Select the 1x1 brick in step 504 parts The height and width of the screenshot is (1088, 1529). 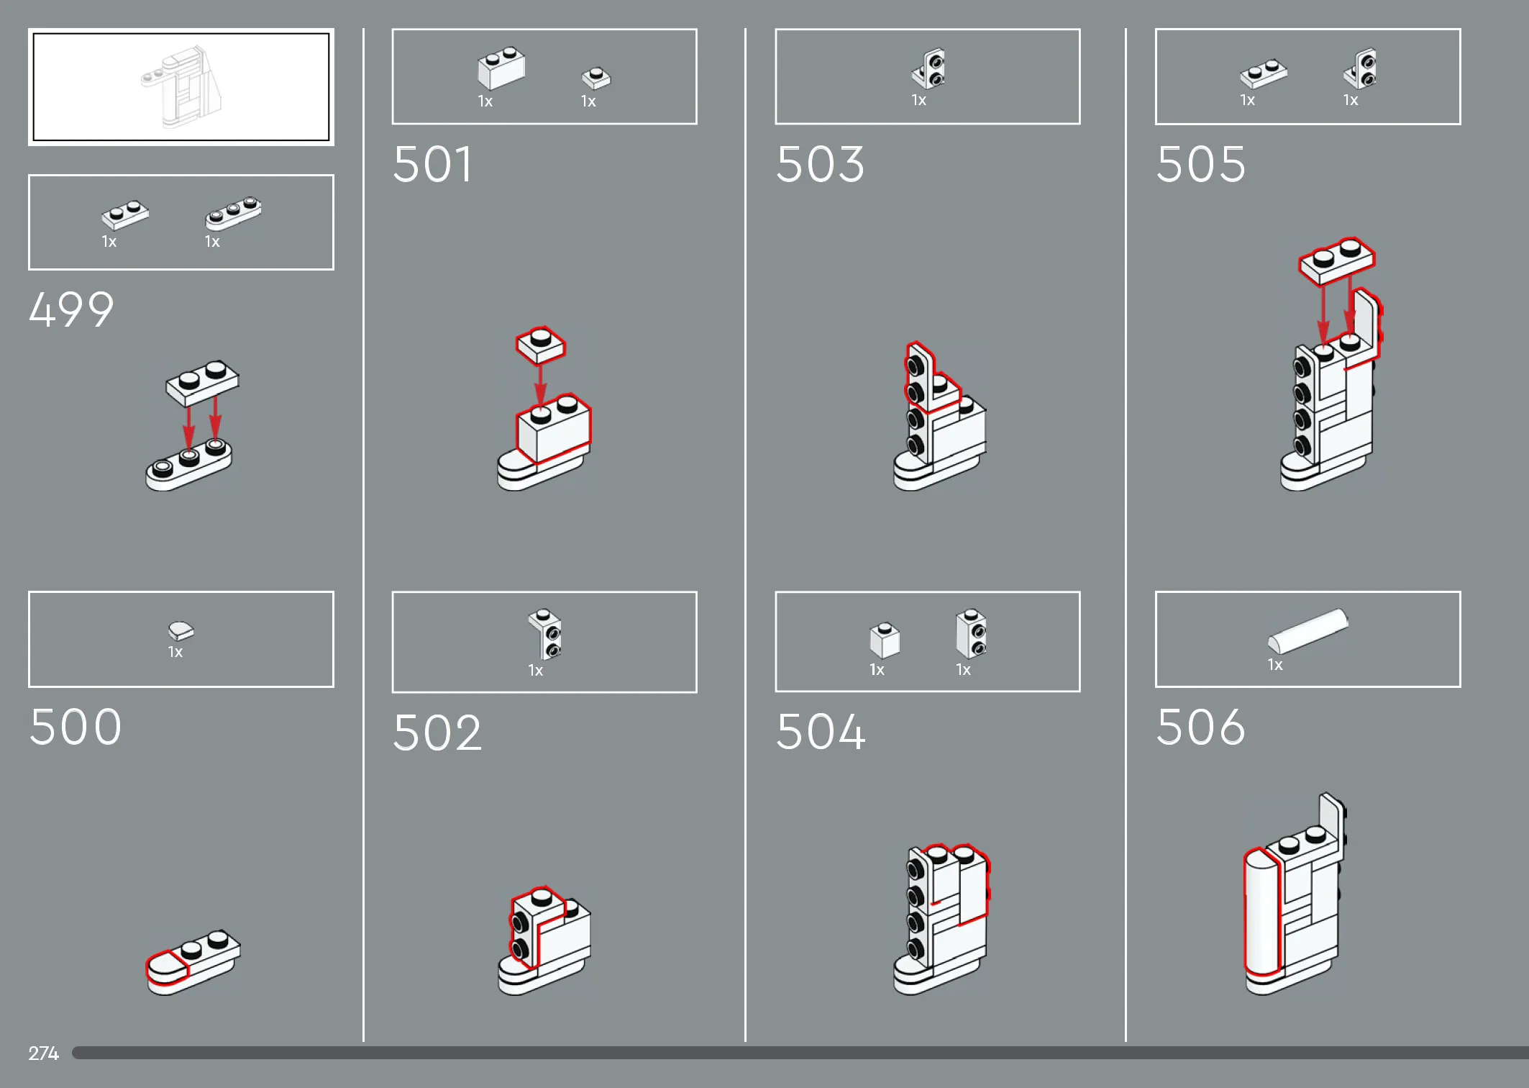[x=885, y=640]
